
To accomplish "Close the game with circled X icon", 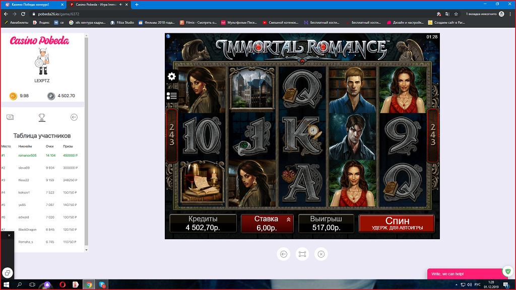I will click(321, 254).
